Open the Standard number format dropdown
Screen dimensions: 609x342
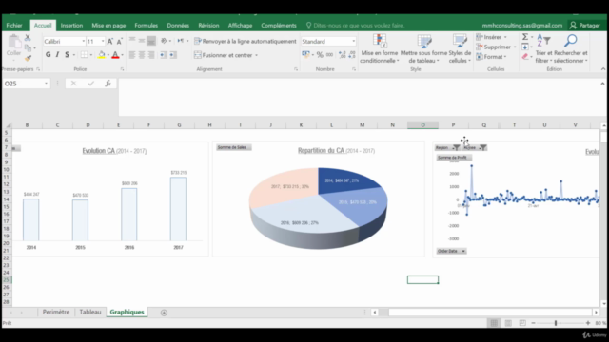[x=353, y=42]
